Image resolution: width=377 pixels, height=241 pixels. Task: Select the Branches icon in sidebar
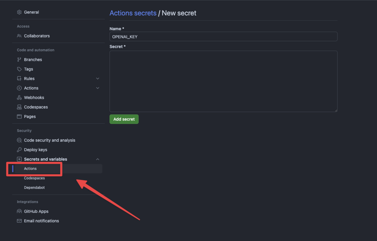(x=19, y=59)
